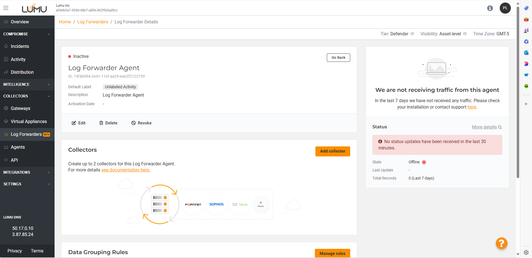
Task: Open the hamburger navigation menu
Action: coord(6,8)
